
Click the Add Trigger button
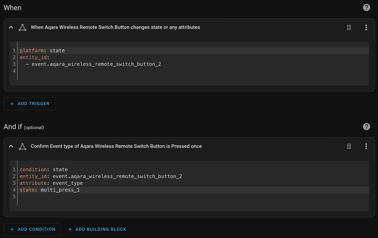pos(30,104)
